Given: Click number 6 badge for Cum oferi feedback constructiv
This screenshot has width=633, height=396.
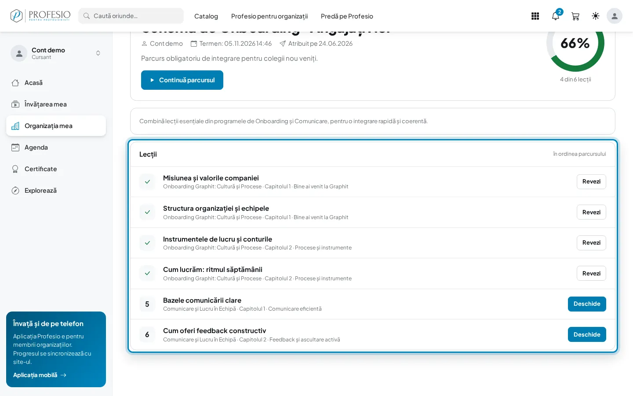Looking at the screenshot, I should coord(147,334).
